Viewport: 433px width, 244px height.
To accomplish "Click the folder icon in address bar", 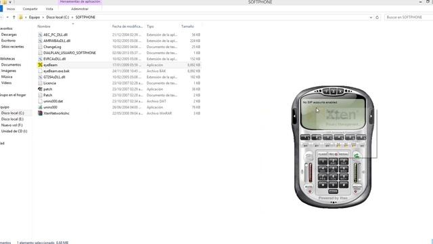I will click(21, 17).
